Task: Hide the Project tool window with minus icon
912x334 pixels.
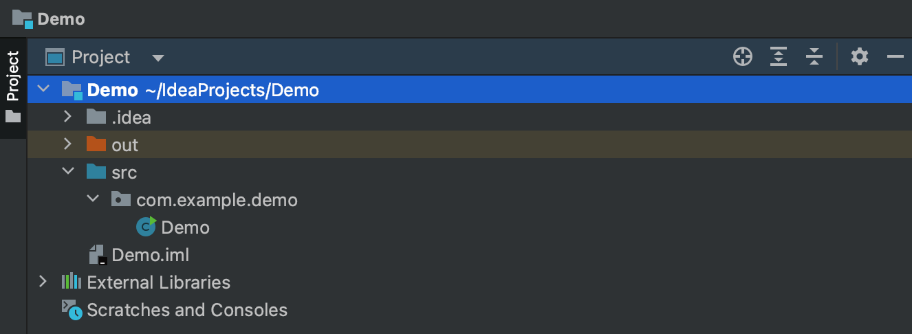Action: [x=895, y=57]
